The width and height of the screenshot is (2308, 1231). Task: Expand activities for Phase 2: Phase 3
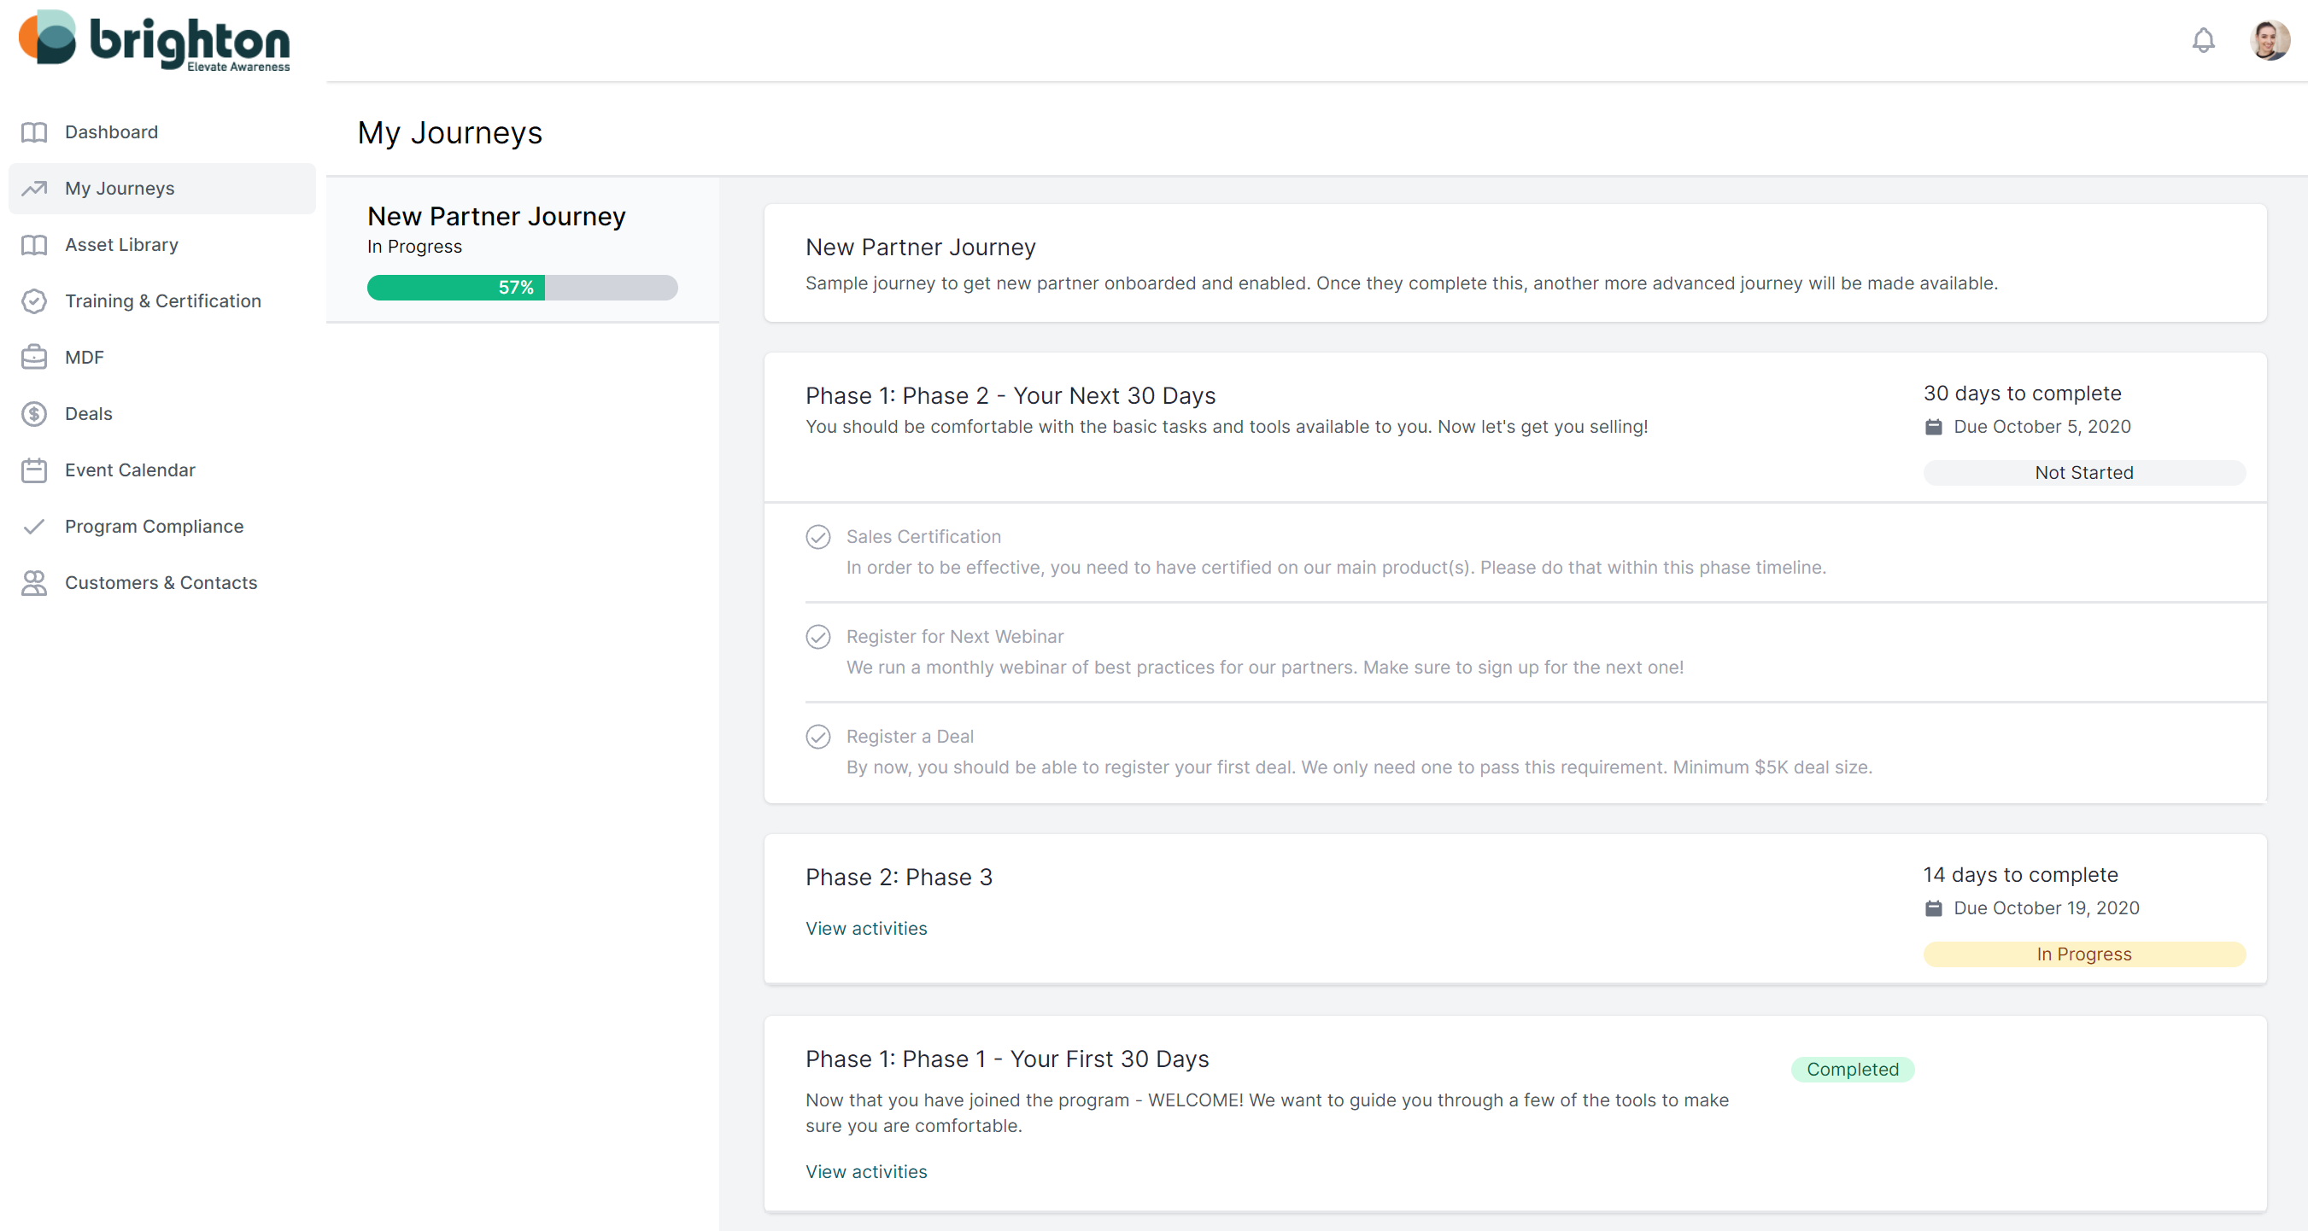point(865,929)
